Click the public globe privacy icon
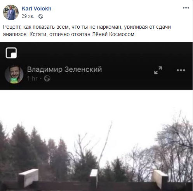This screenshot has width=193, height=191. click(x=41, y=16)
